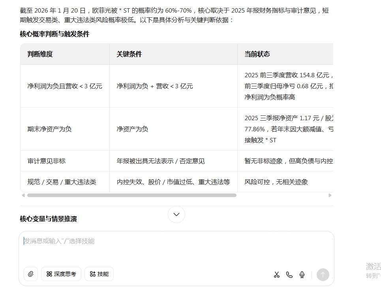Click the scroll-to-bottom chevron button
This screenshot has width=381, height=294.
pos(176,214)
